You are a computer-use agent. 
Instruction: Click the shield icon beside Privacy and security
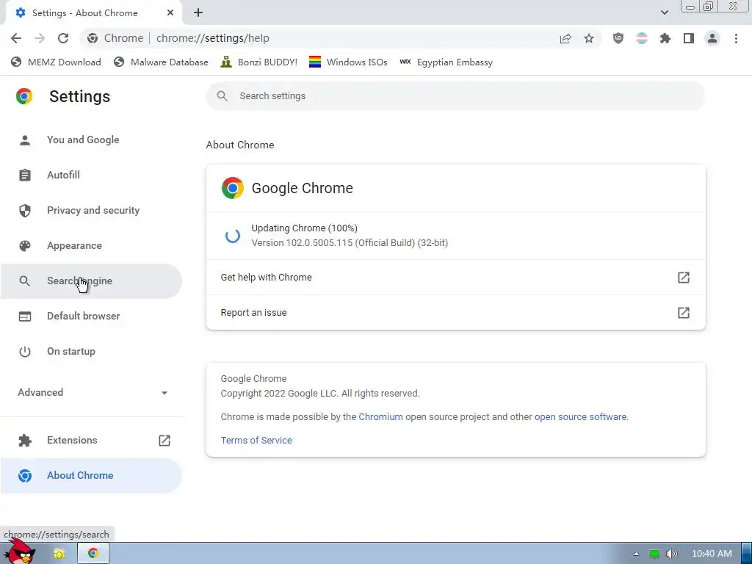point(25,211)
